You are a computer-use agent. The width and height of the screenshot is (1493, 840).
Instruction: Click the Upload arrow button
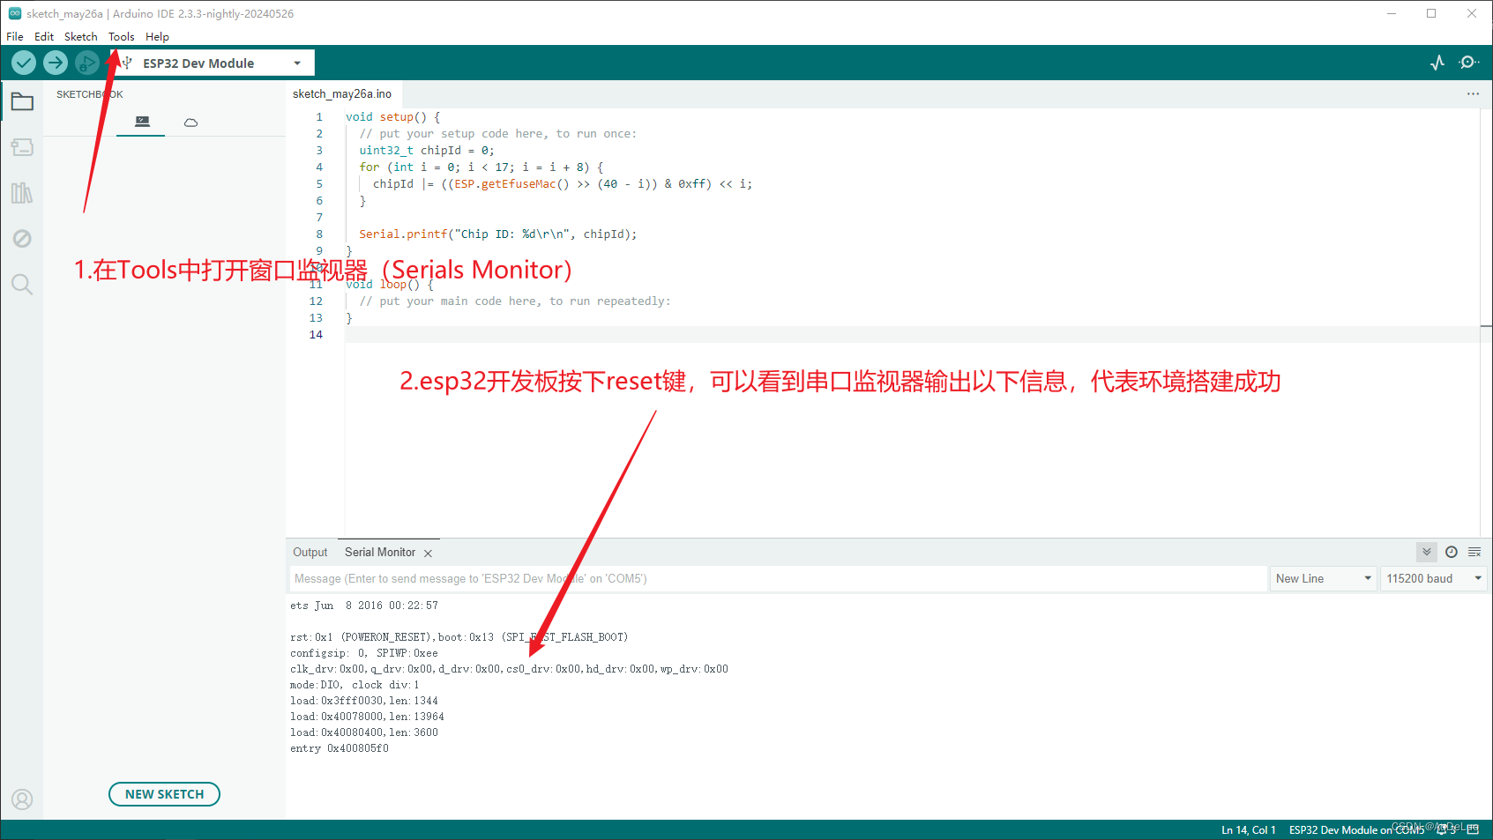click(x=56, y=63)
